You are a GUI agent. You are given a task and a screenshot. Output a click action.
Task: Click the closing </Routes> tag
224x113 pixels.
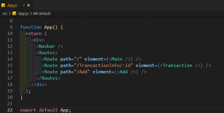click(48, 78)
